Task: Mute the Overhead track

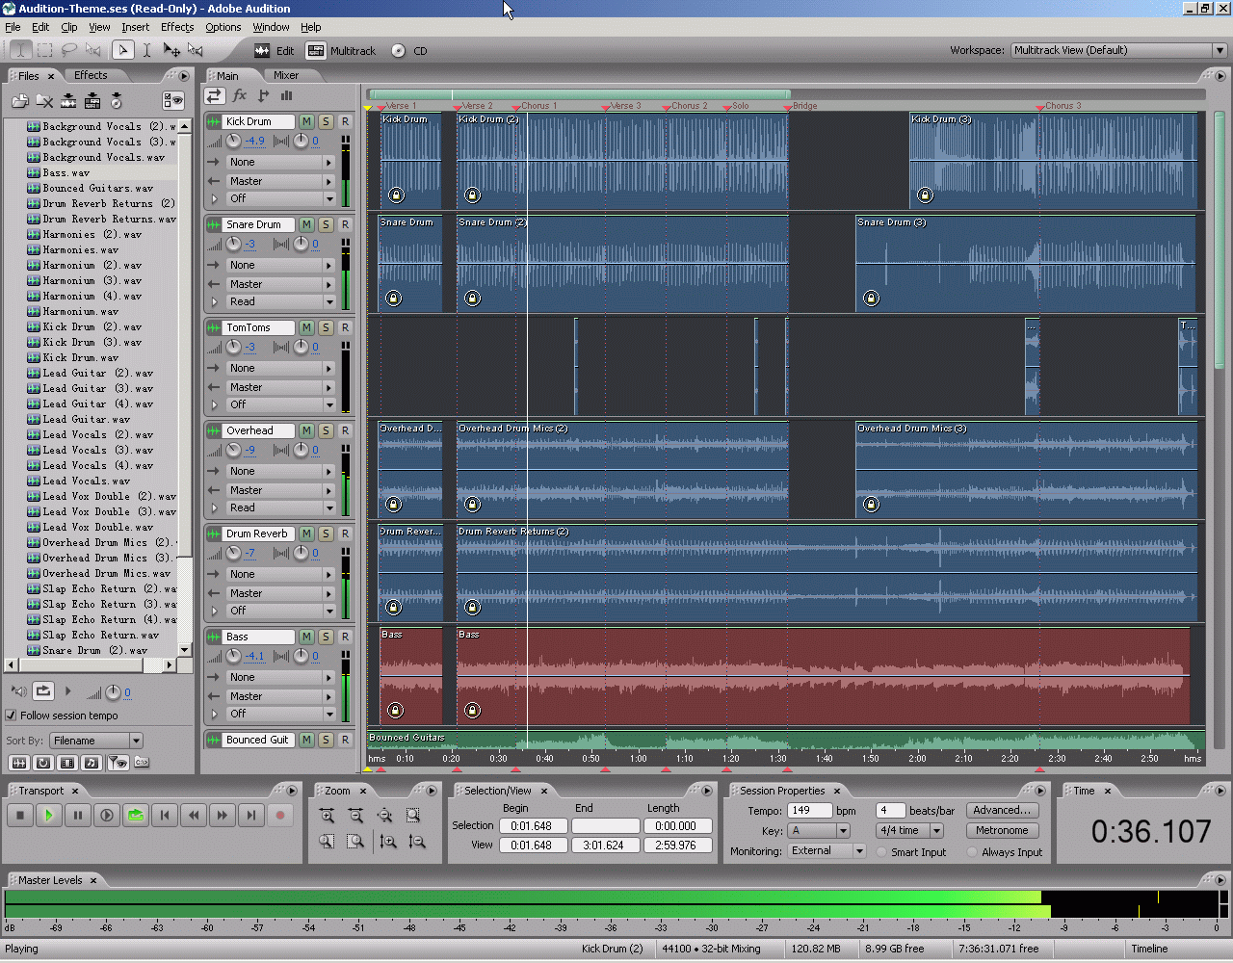Action: click(306, 430)
